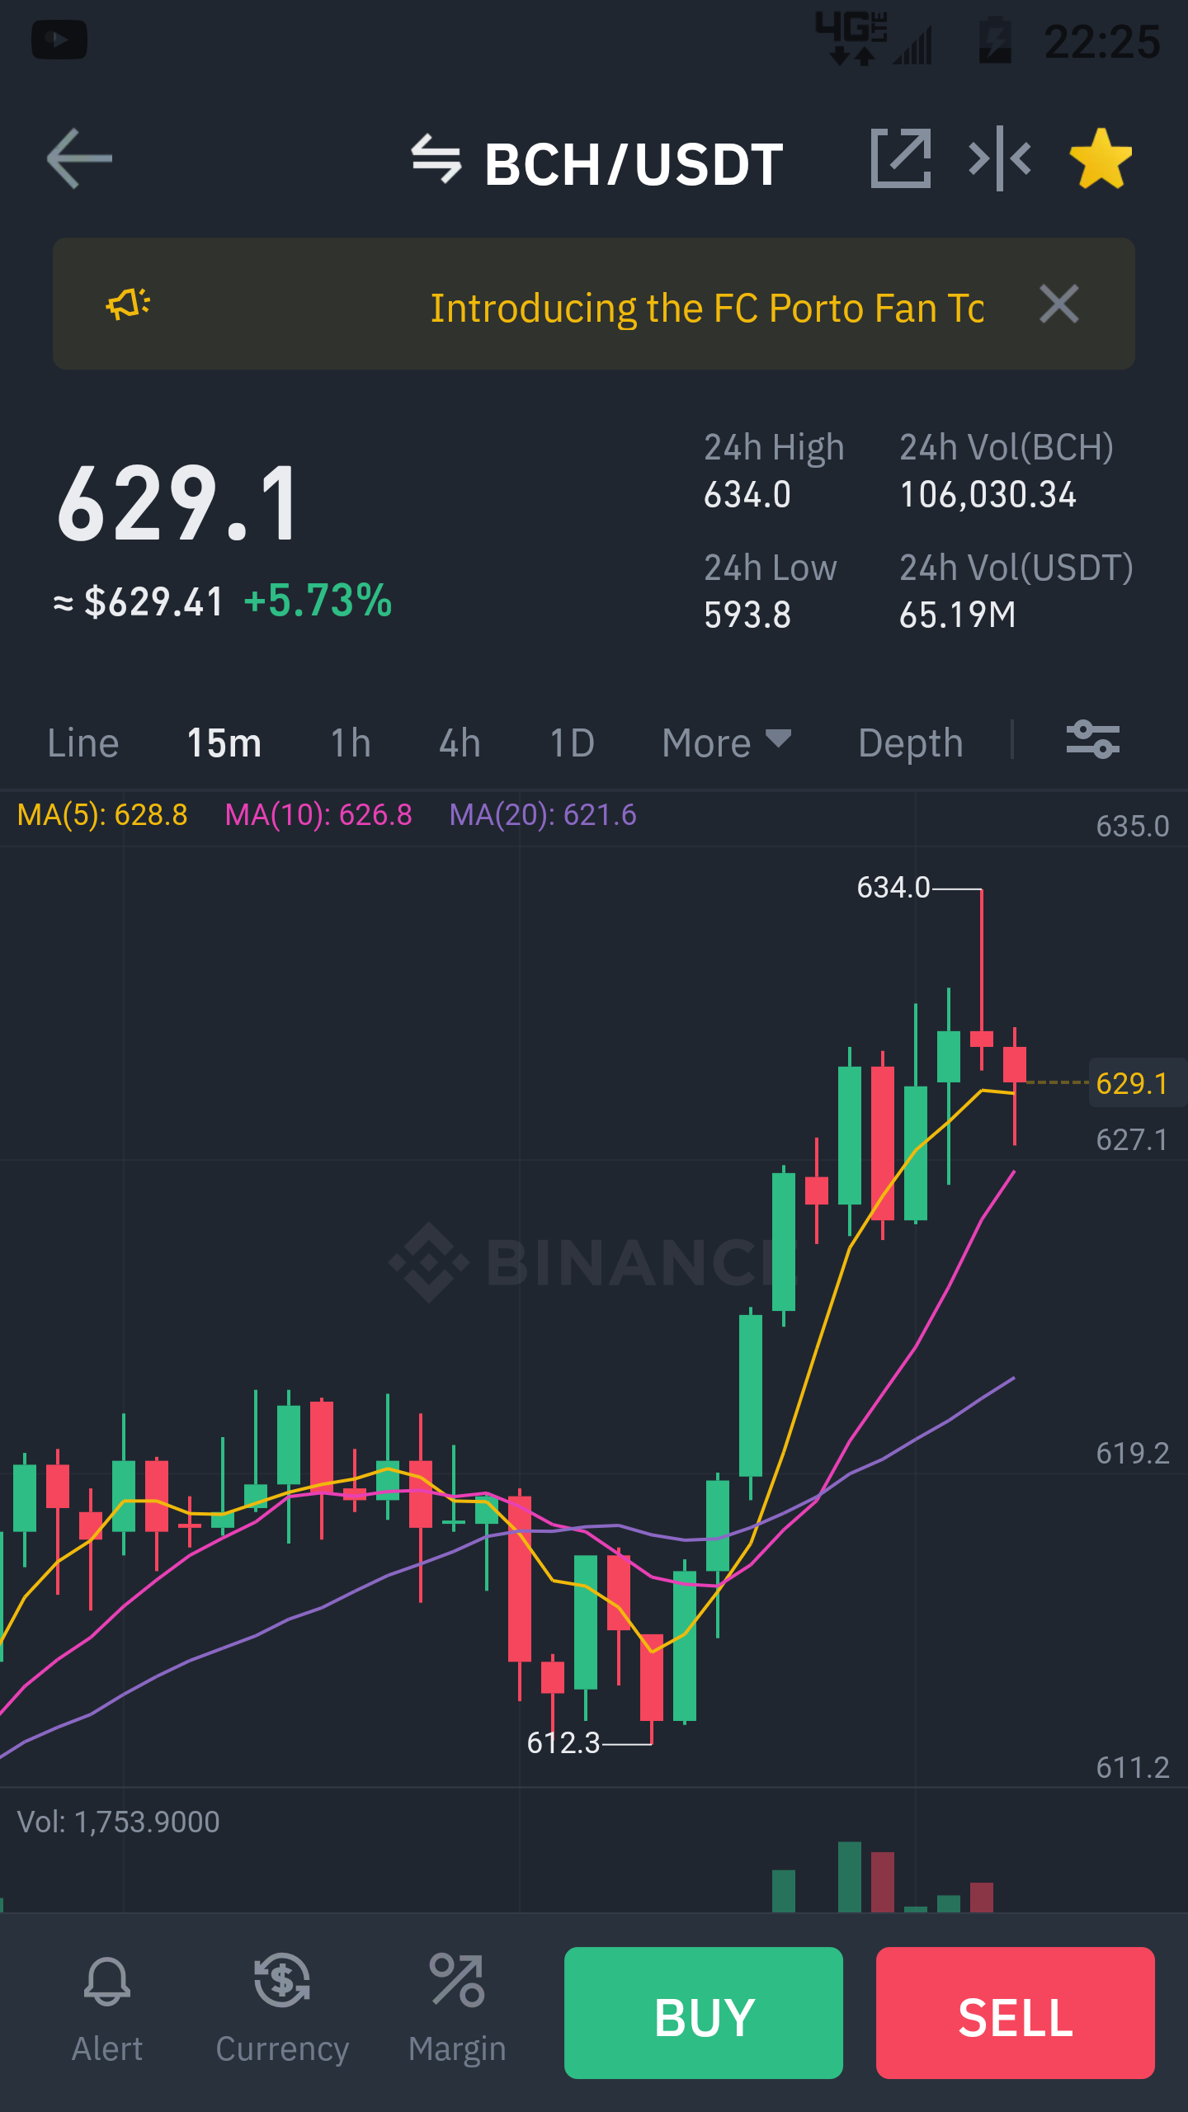Switch to the 1h interval
This screenshot has height=2112, width=1188.
[351, 742]
